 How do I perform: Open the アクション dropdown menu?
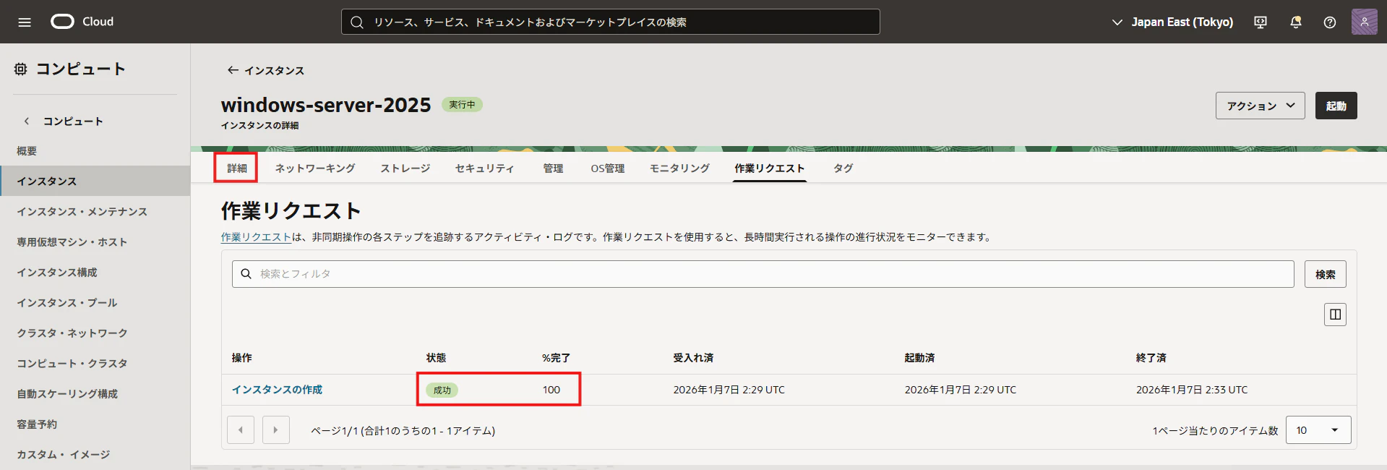point(1260,106)
